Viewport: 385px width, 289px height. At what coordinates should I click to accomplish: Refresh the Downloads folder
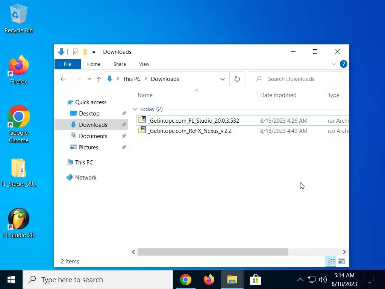coord(237,79)
